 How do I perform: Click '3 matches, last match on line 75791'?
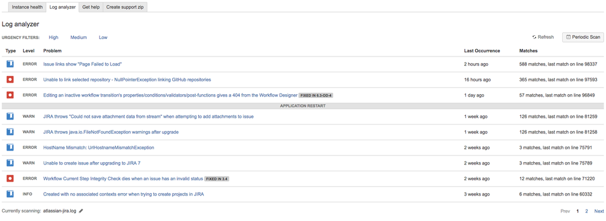tap(556, 148)
